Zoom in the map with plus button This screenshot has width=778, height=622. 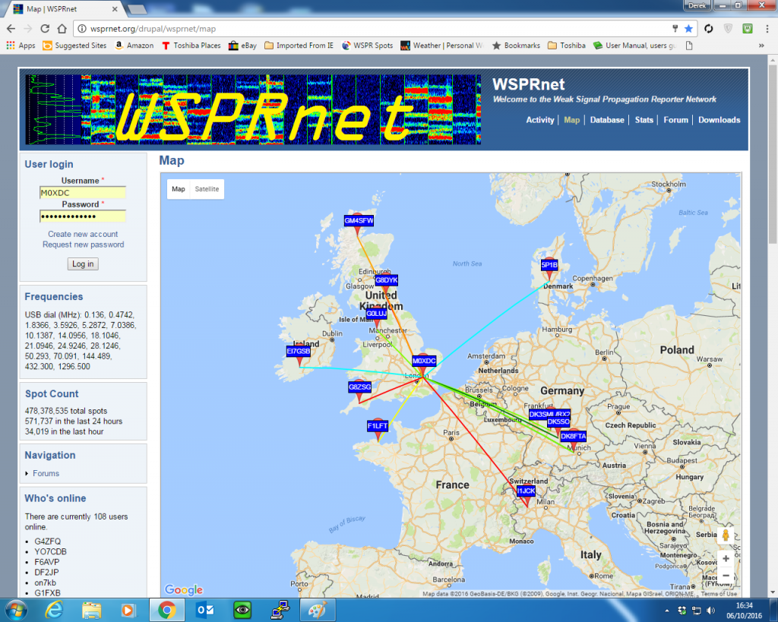(726, 558)
